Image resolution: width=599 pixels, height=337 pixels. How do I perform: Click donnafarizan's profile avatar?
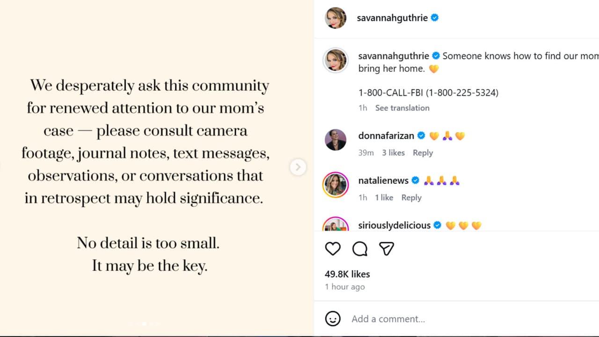pyautogui.click(x=336, y=140)
